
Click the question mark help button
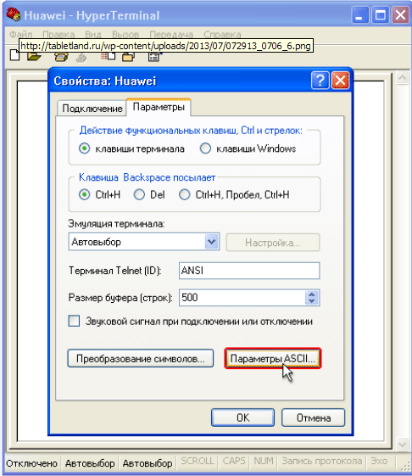[x=320, y=81]
